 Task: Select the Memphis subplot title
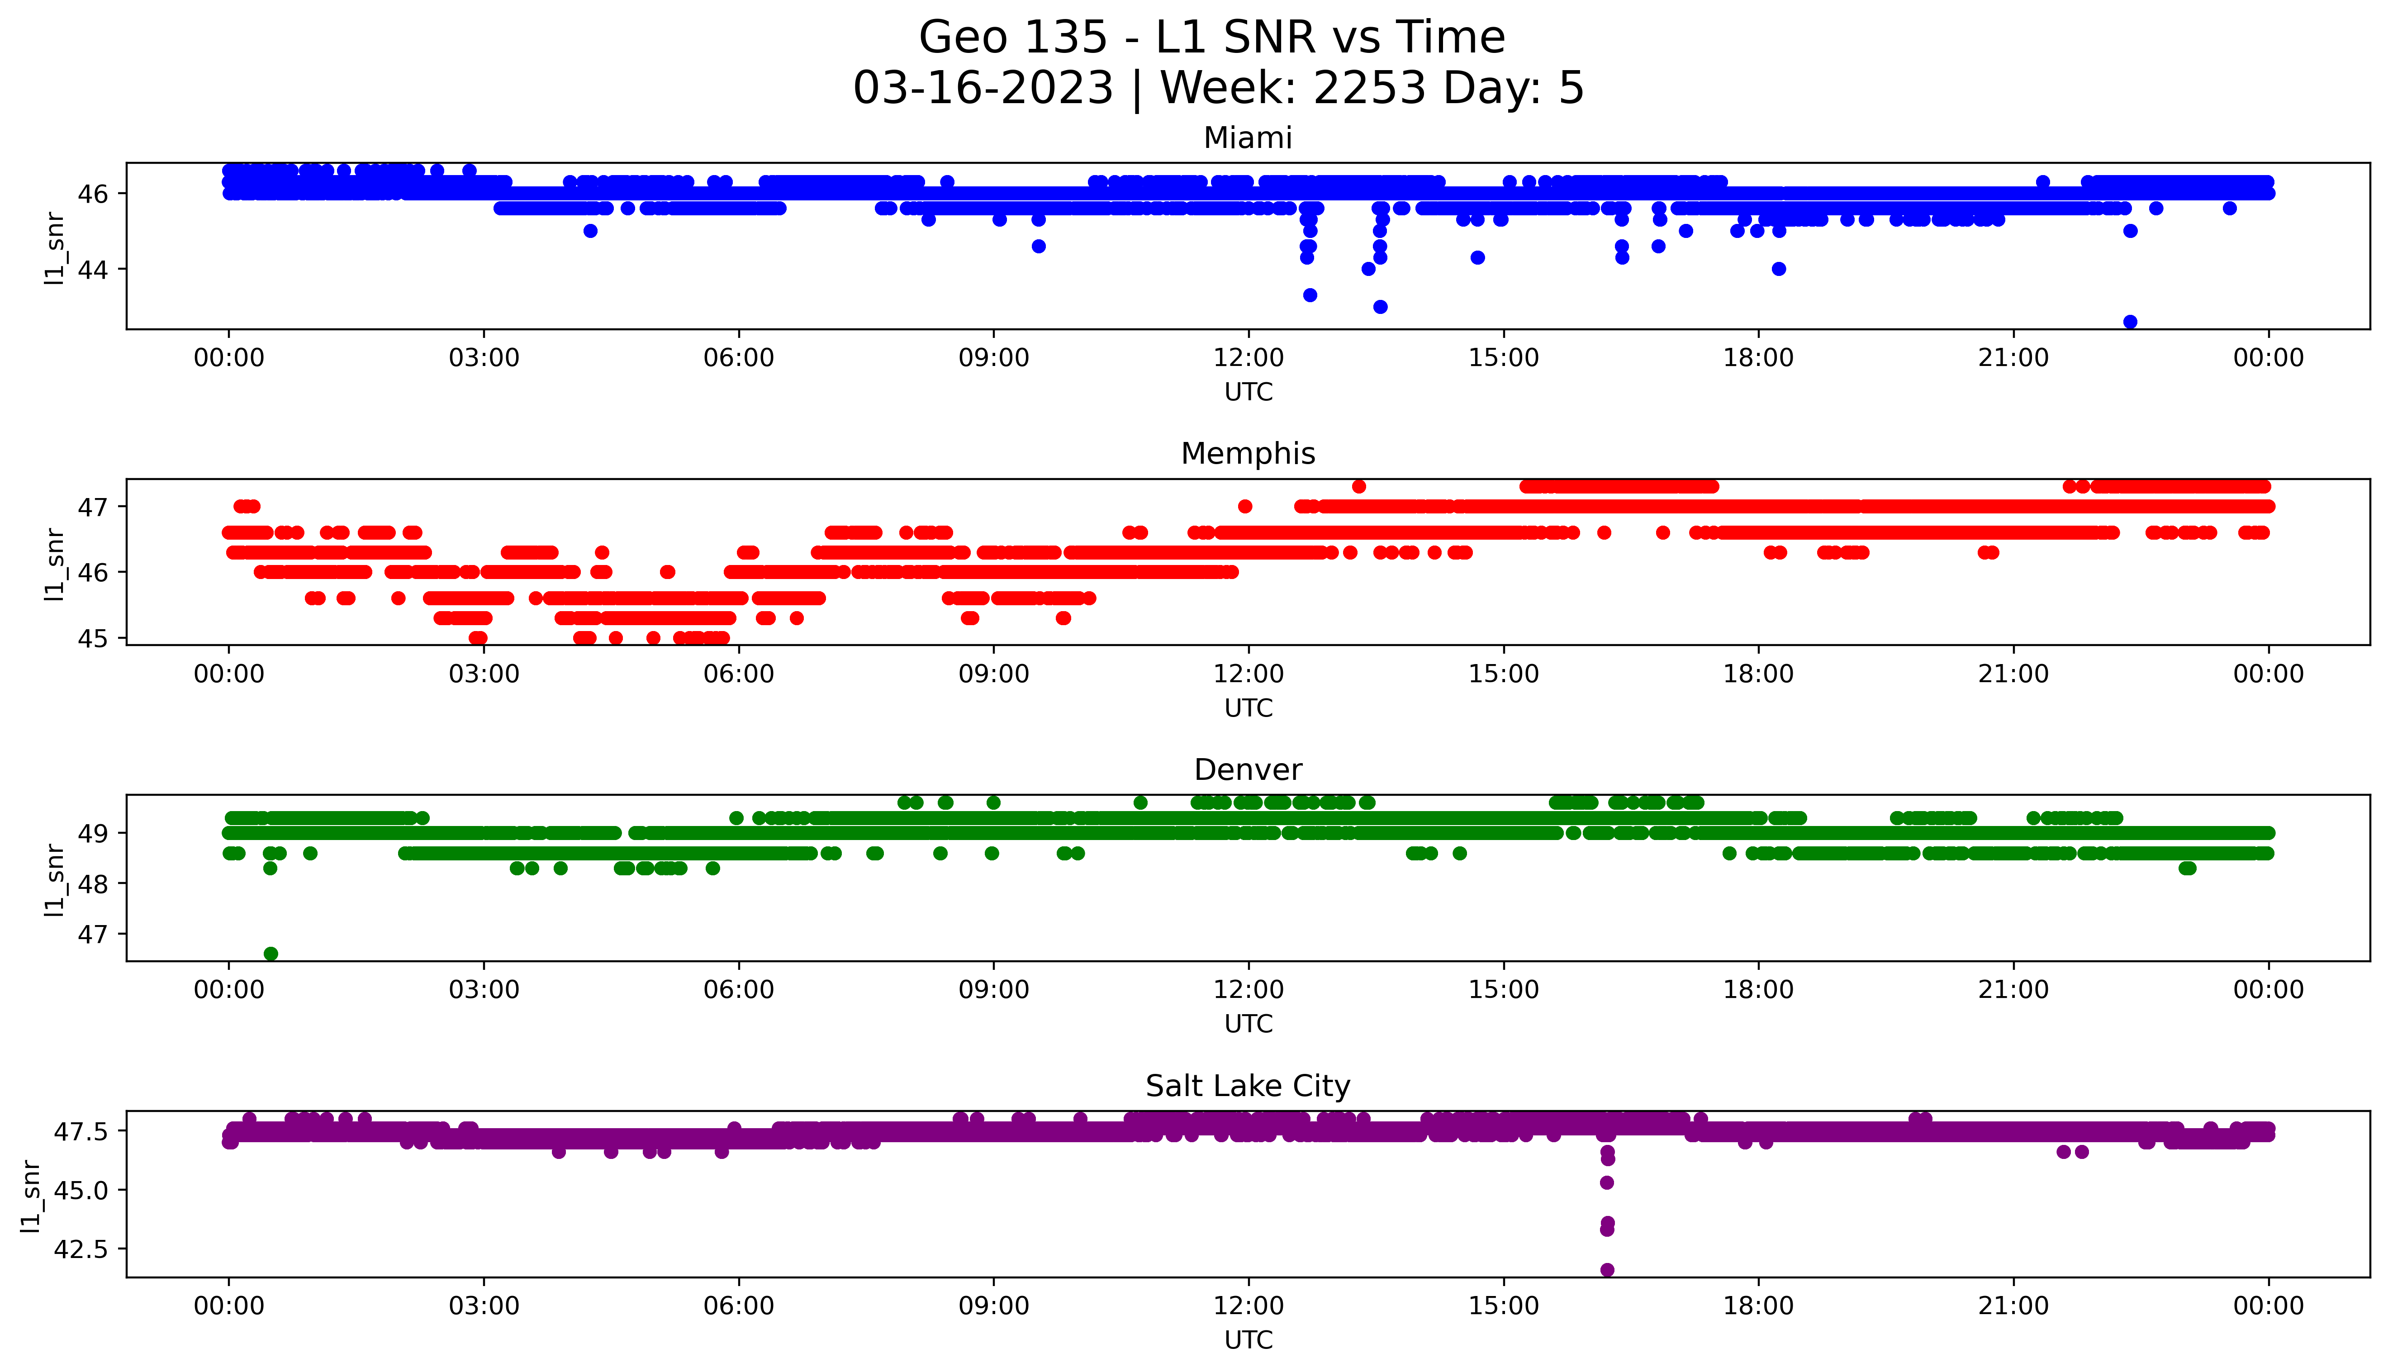click(1247, 454)
